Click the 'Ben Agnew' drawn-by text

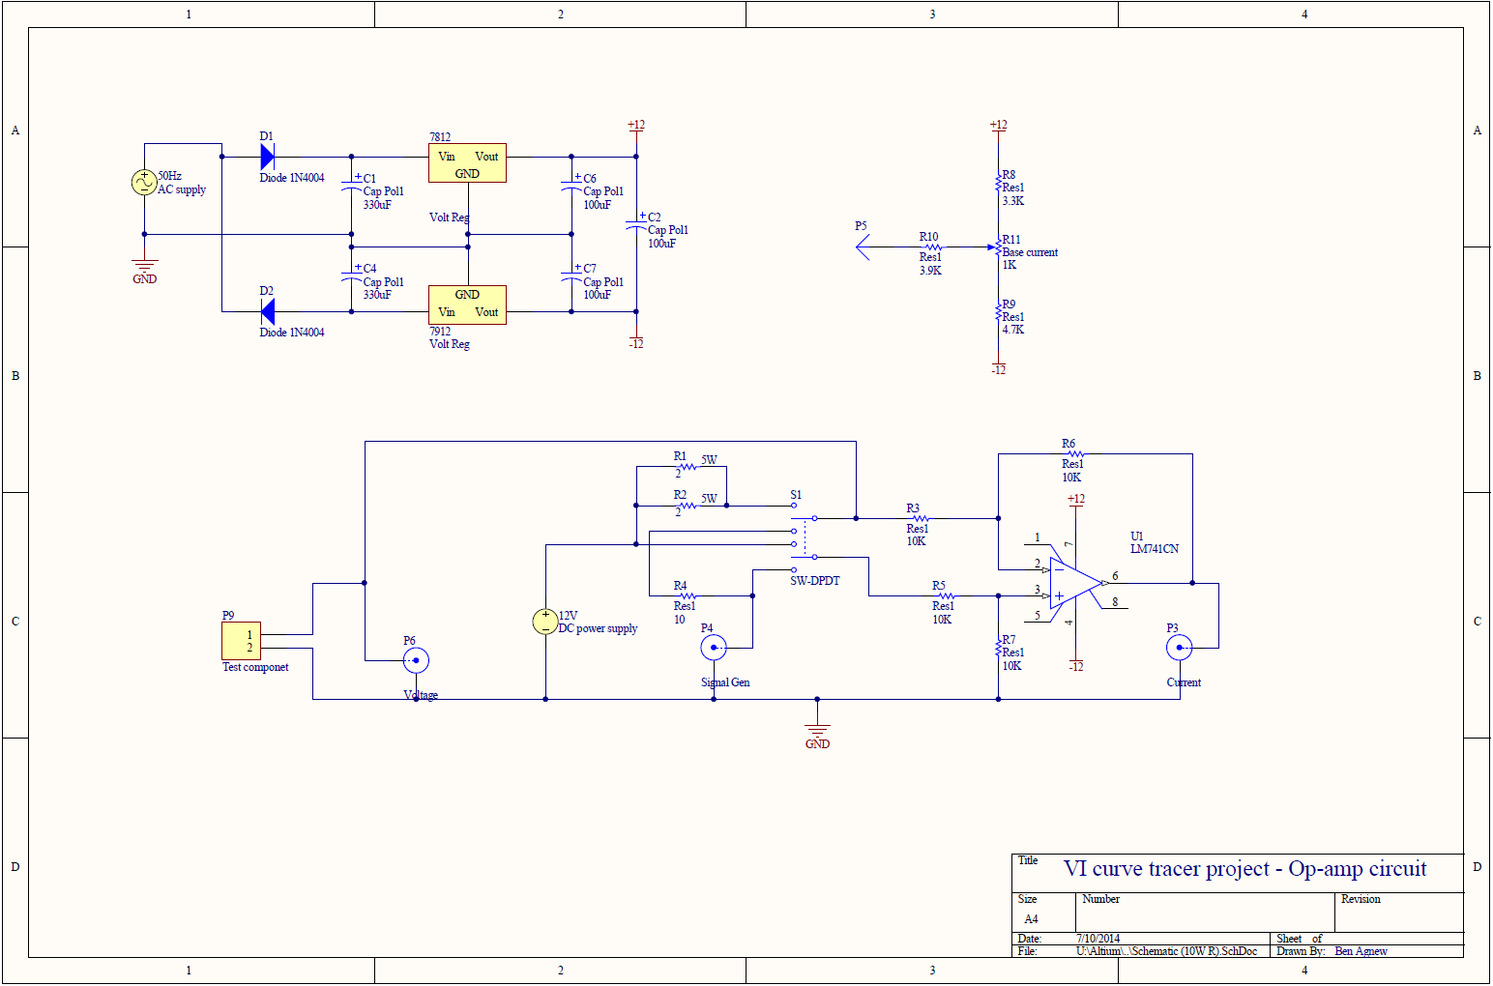(1361, 951)
